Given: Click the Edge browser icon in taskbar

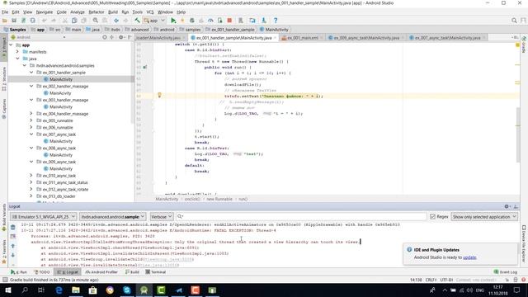Looking at the screenshot, I should pos(59,290).
